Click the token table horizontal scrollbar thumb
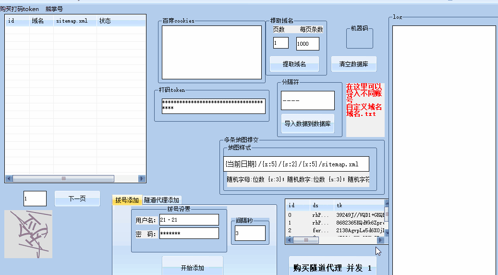The height and width of the screenshot is (275, 498). coord(305,240)
